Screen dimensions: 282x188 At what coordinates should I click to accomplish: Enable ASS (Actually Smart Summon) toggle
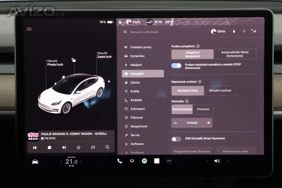pyautogui.click(x=176, y=139)
